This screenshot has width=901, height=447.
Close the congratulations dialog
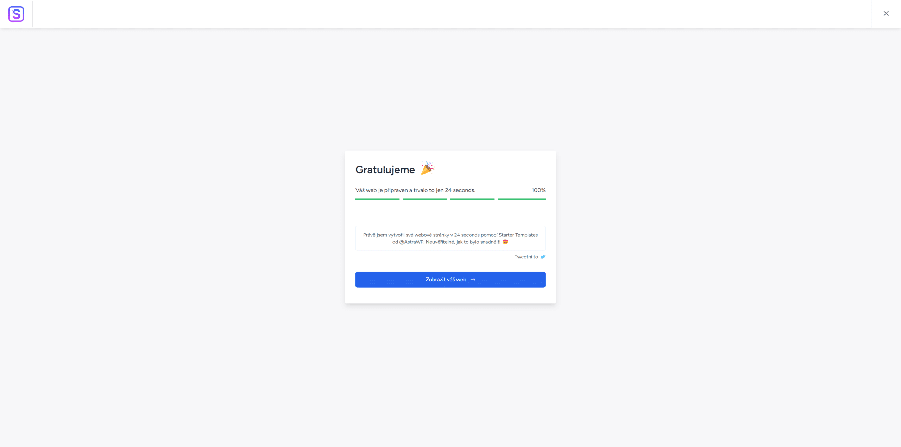[x=886, y=13]
